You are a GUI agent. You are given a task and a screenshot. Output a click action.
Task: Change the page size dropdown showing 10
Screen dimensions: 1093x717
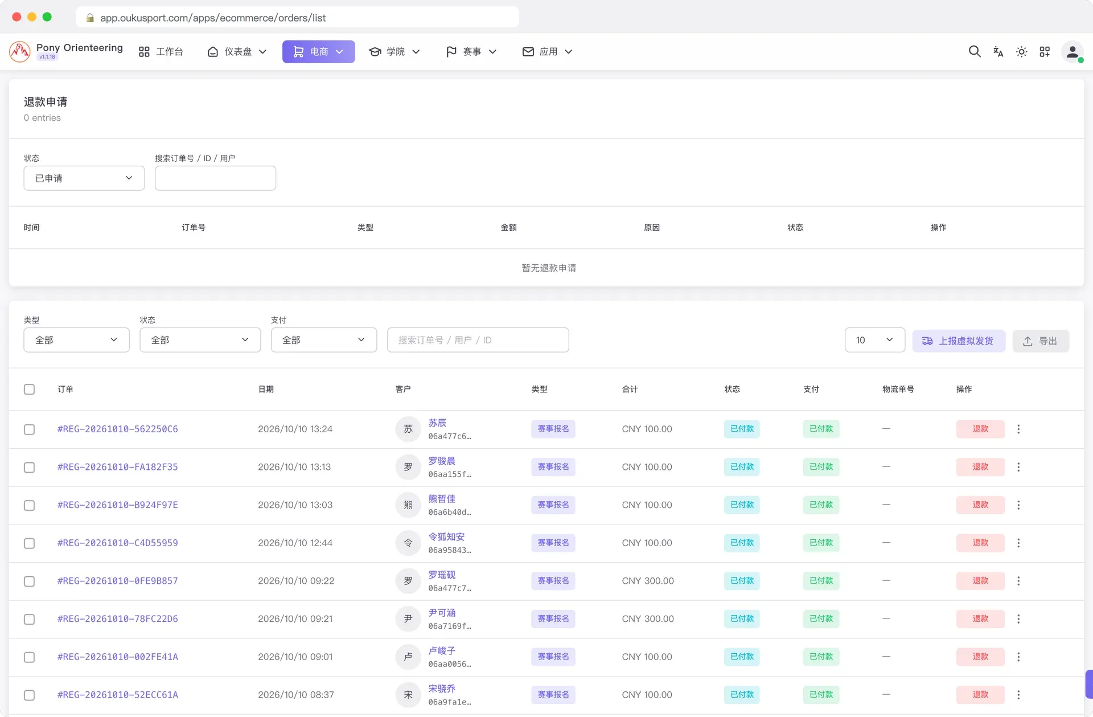click(x=875, y=340)
